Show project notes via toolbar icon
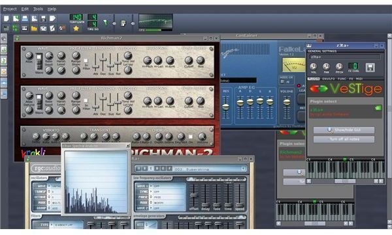This screenshot has width=392, height=235. [52, 28]
